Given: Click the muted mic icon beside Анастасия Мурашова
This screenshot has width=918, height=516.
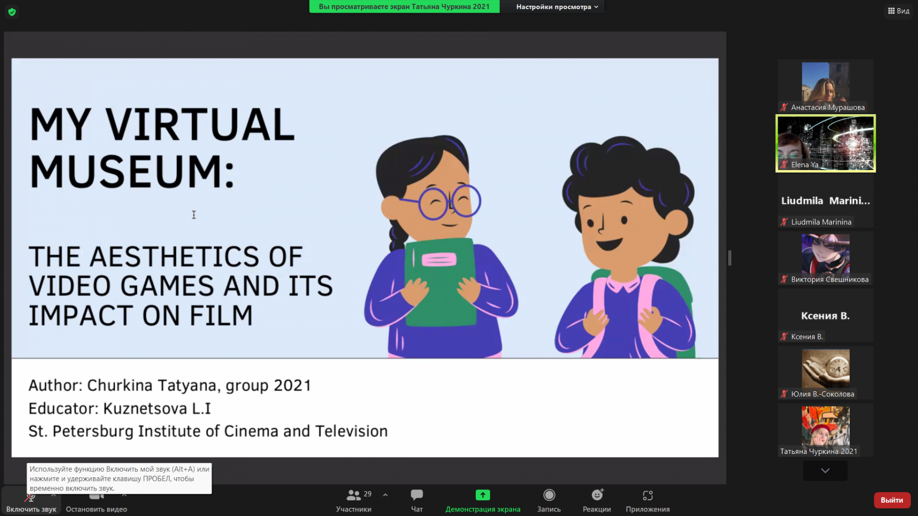Looking at the screenshot, I should tap(784, 107).
